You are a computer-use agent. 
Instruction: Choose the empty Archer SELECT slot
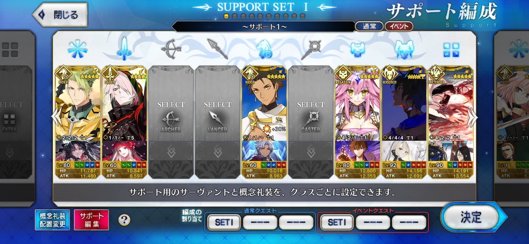(x=171, y=122)
